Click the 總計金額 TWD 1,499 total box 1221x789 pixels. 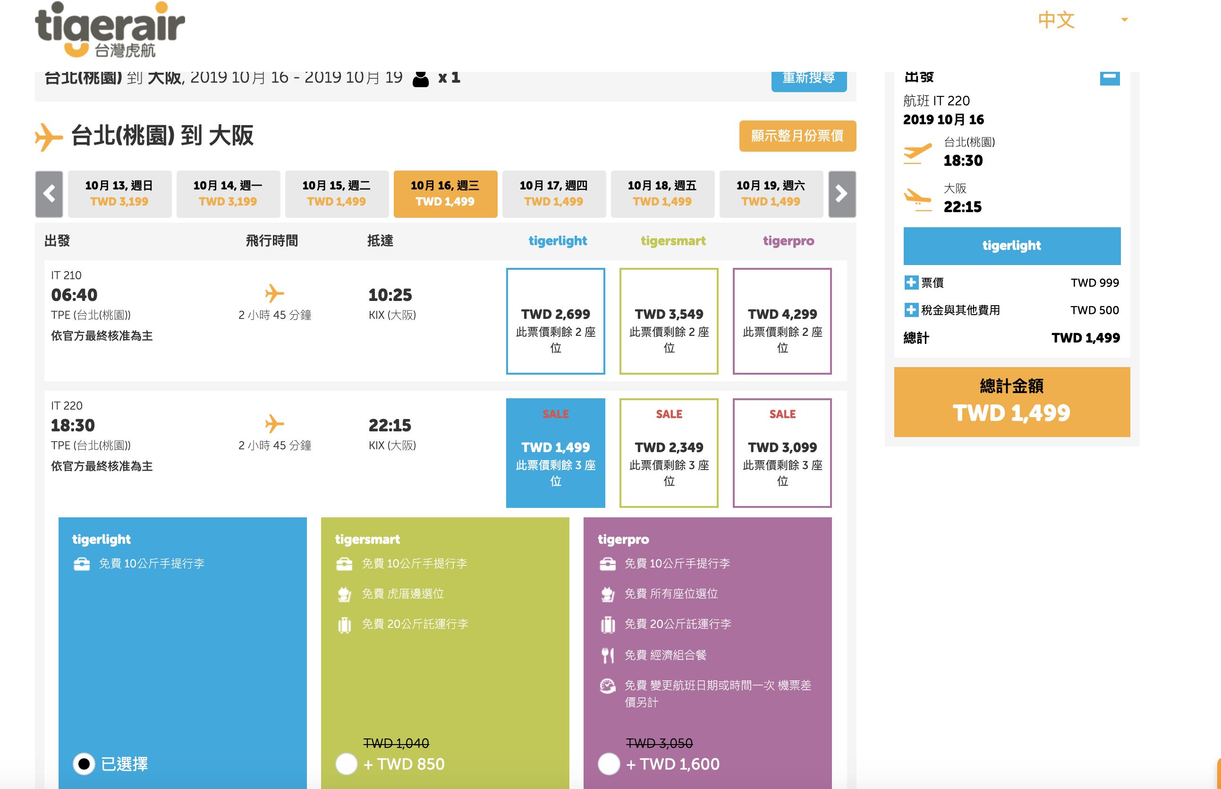tap(1012, 402)
